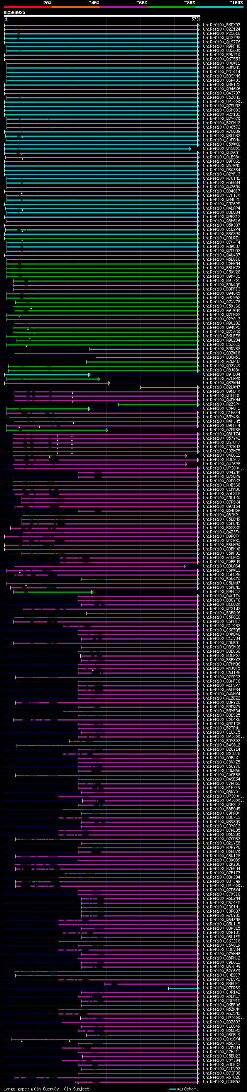Image resolution: width=247 pixels, height=1092 pixels.
Task: Select hit UniRef100_Q42651
Action: (222, 153)
